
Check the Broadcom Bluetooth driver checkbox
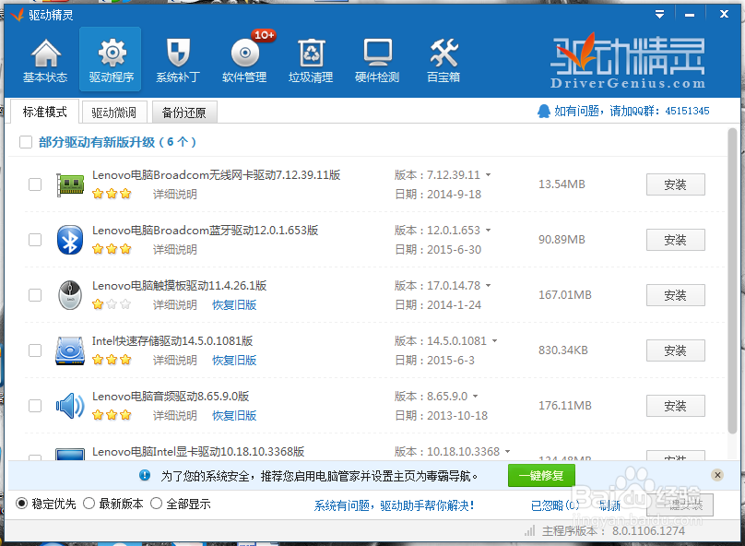(x=35, y=240)
